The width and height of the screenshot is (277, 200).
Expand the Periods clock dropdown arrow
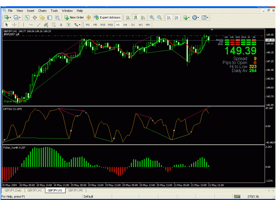coord(198,18)
